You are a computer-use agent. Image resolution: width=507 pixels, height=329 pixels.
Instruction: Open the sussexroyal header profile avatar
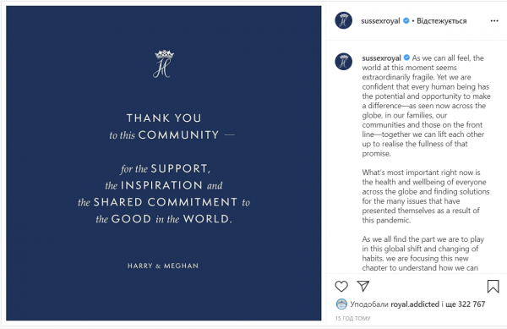coord(343,20)
